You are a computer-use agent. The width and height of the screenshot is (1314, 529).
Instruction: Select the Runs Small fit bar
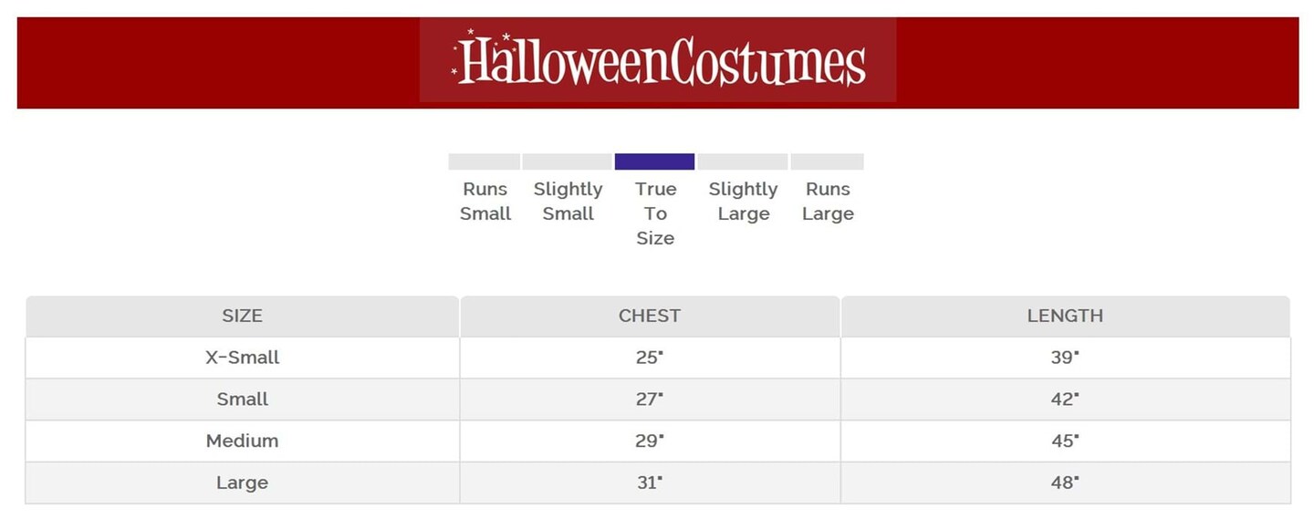[x=484, y=161]
